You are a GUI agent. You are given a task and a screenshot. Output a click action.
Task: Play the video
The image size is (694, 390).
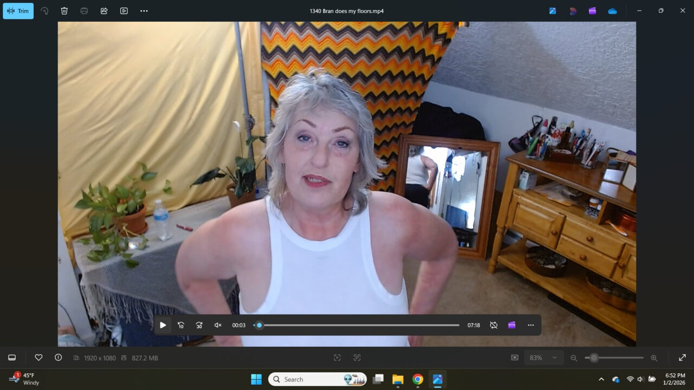(163, 325)
